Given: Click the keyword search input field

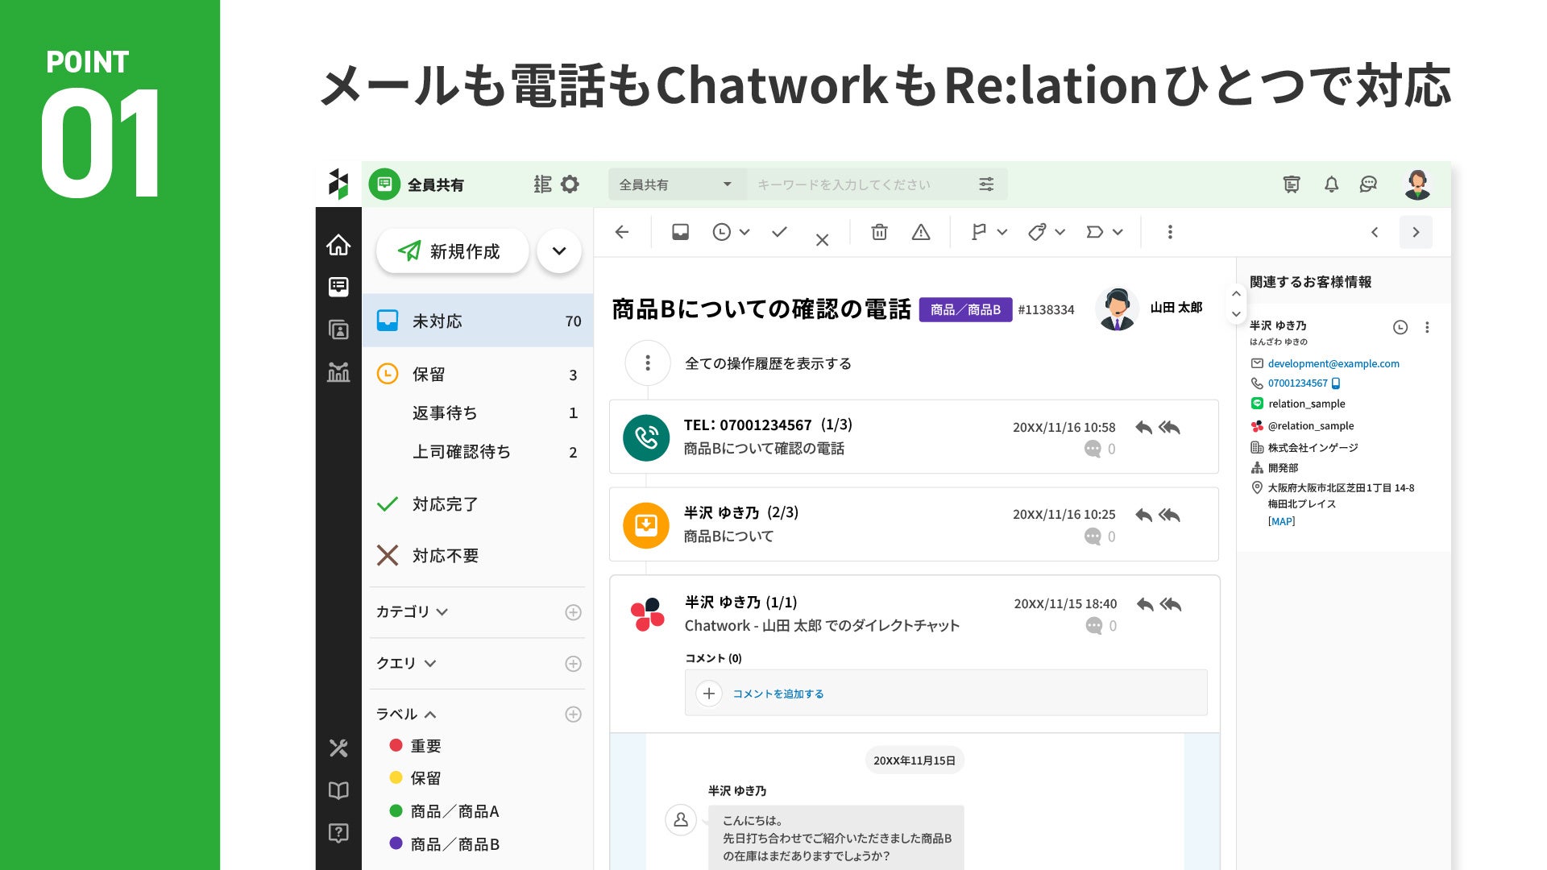Looking at the screenshot, I should pos(854,184).
